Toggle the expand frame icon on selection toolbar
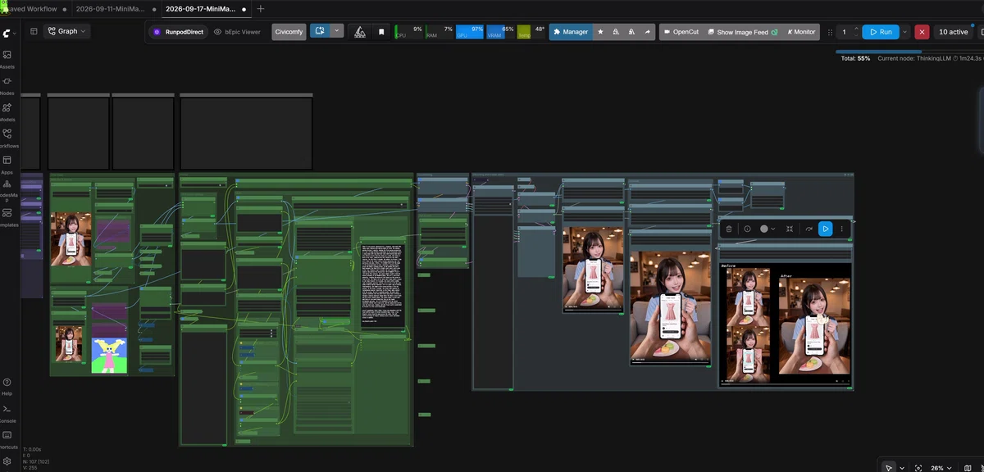 pyautogui.click(x=790, y=229)
